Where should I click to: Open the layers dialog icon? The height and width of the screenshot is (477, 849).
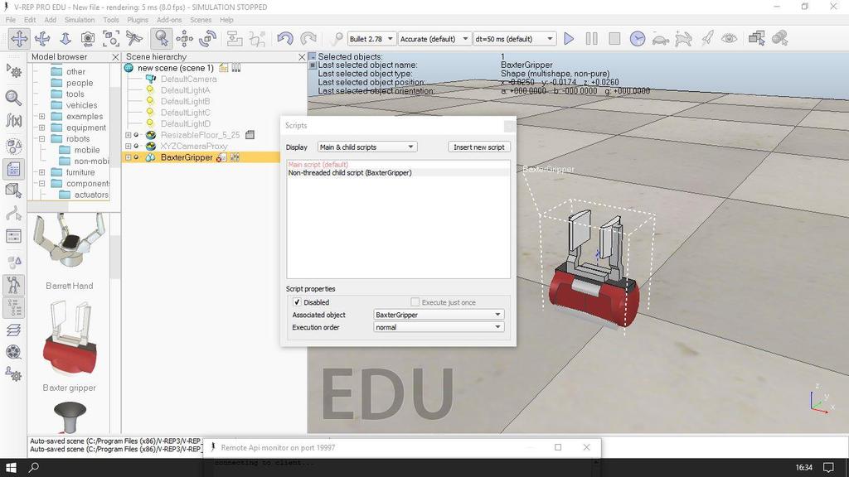13,330
